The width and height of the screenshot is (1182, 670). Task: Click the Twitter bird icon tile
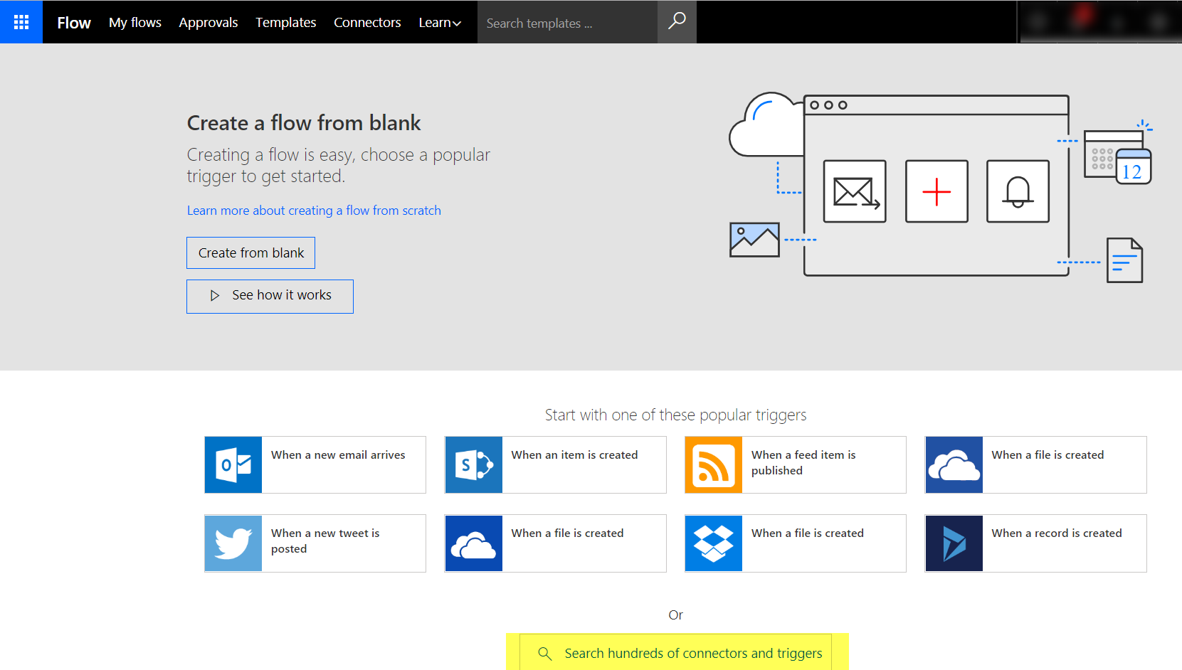(x=233, y=543)
